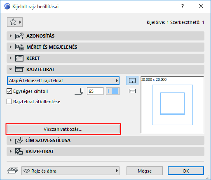
Task: Click the Visszahivatkozás... button
Action: 63,129
